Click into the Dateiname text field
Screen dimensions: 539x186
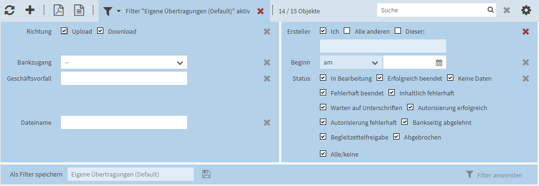124,122
